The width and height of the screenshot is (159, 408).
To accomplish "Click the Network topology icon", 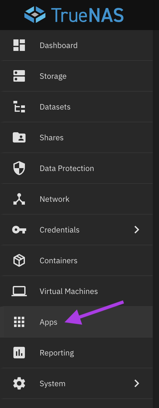I will tap(19, 199).
